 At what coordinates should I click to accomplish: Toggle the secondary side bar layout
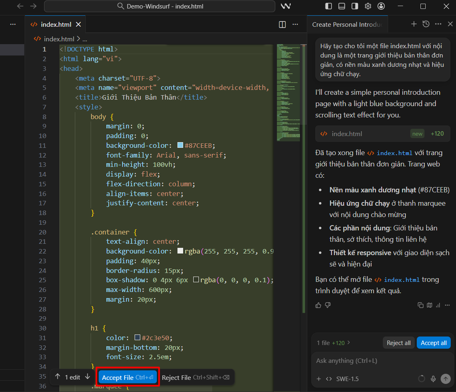(x=355, y=6)
